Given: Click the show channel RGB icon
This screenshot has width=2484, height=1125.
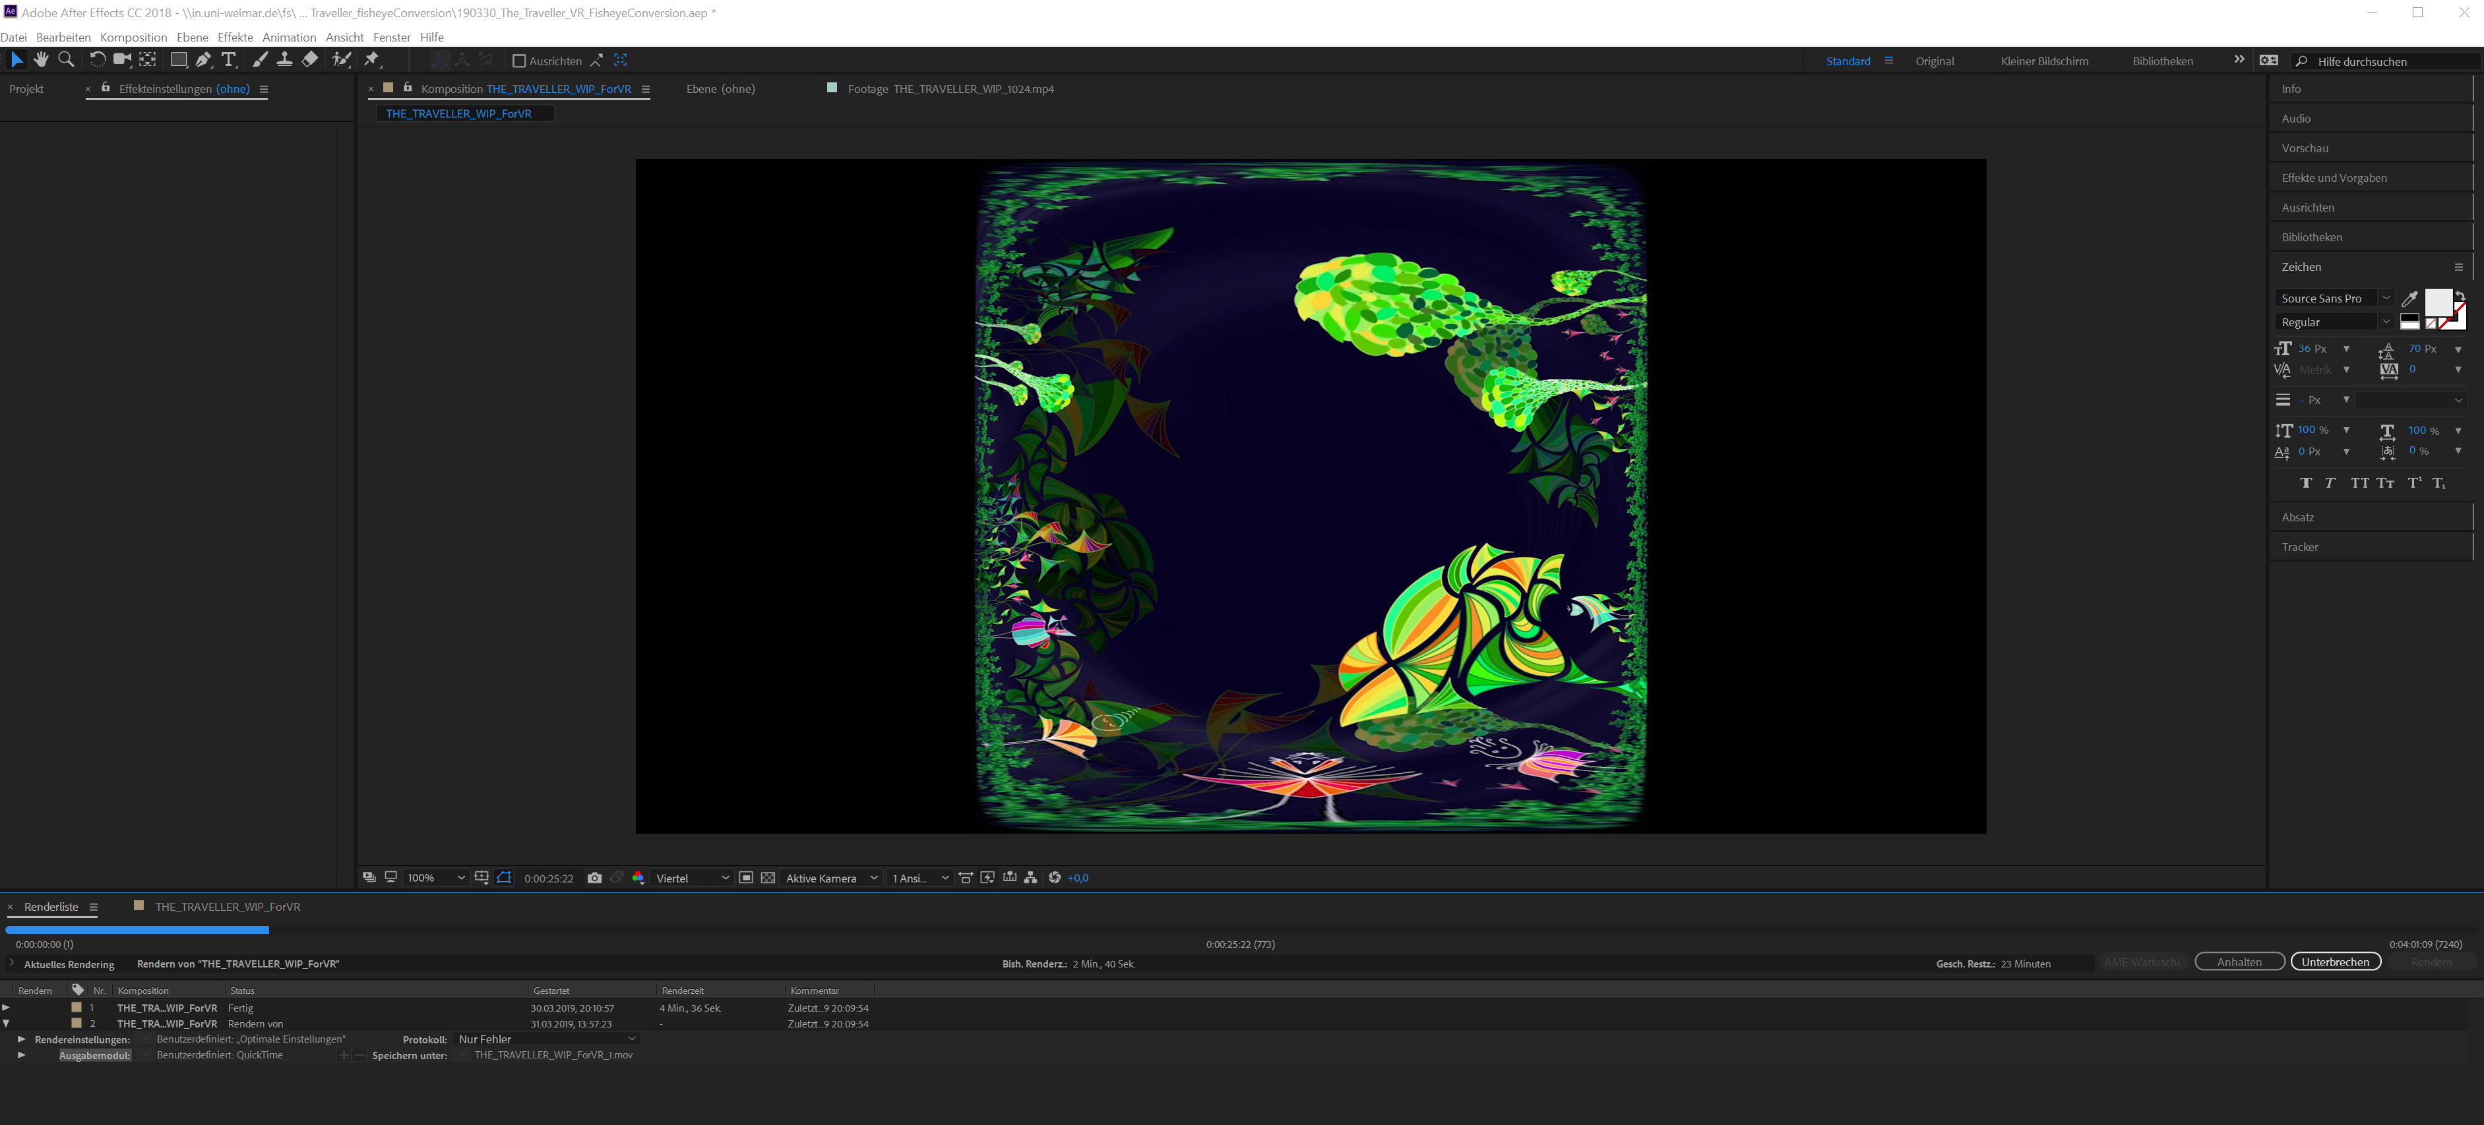Looking at the screenshot, I should point(638,877).
